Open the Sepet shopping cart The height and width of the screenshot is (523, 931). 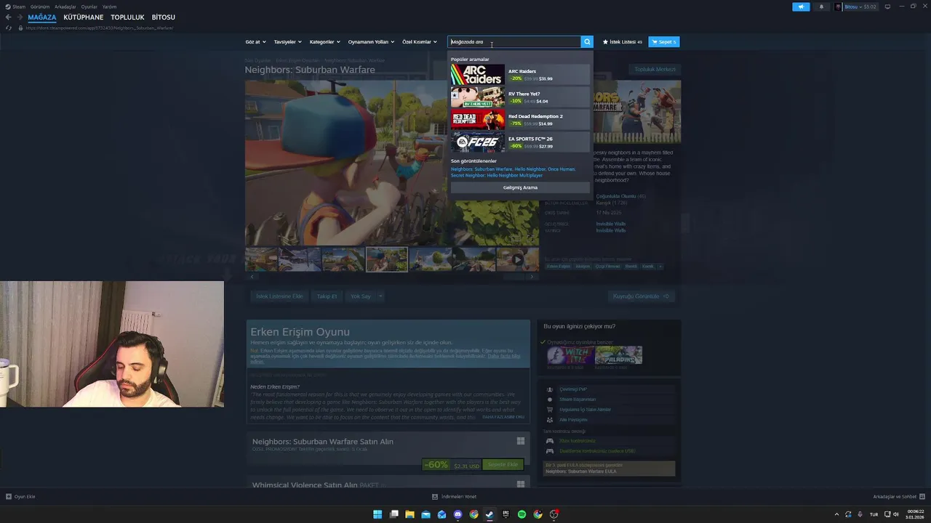[664, 42]
